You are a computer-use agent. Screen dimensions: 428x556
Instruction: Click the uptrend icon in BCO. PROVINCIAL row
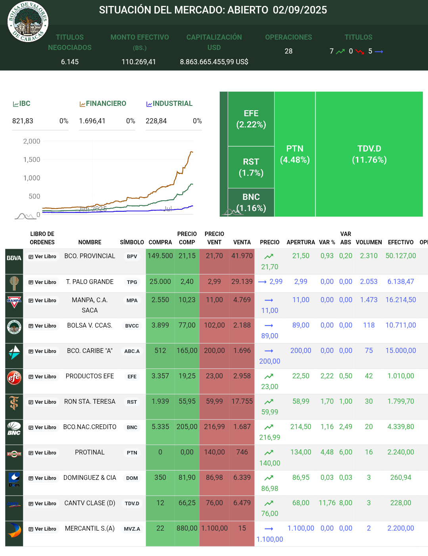pos(269,257)
